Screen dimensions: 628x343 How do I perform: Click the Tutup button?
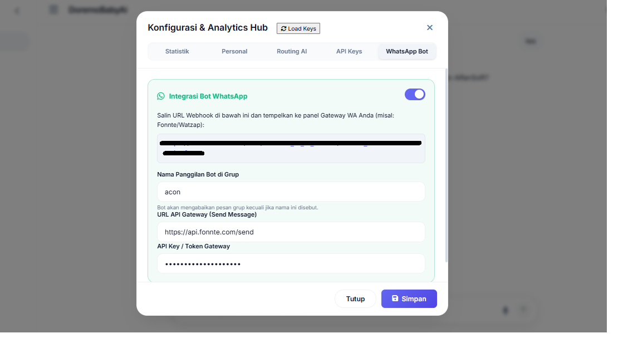click(355, 299)
